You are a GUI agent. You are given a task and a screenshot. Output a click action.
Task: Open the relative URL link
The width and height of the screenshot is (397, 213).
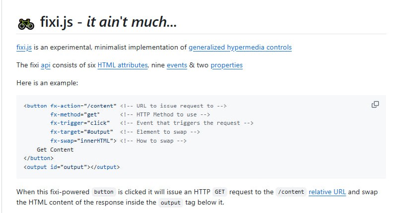pos(327,192)
